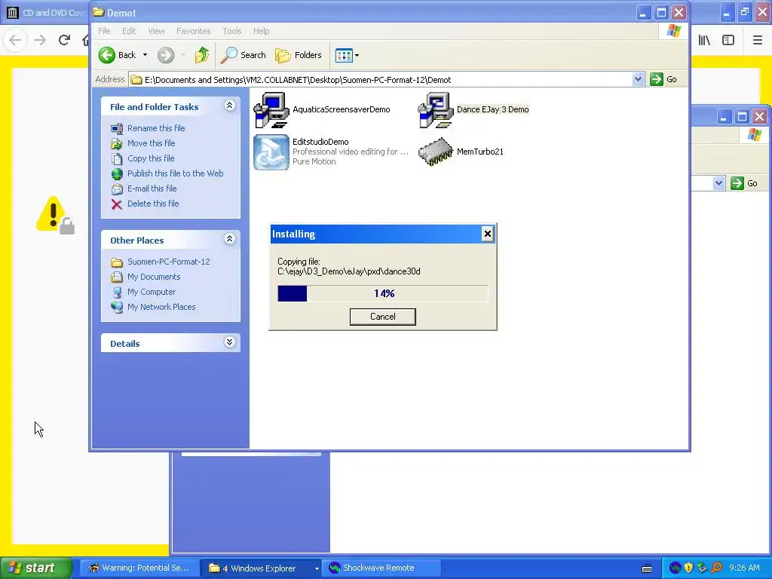
Task: Click the E-mail envelope icon in tasks
Action: (x=117, y=189)
